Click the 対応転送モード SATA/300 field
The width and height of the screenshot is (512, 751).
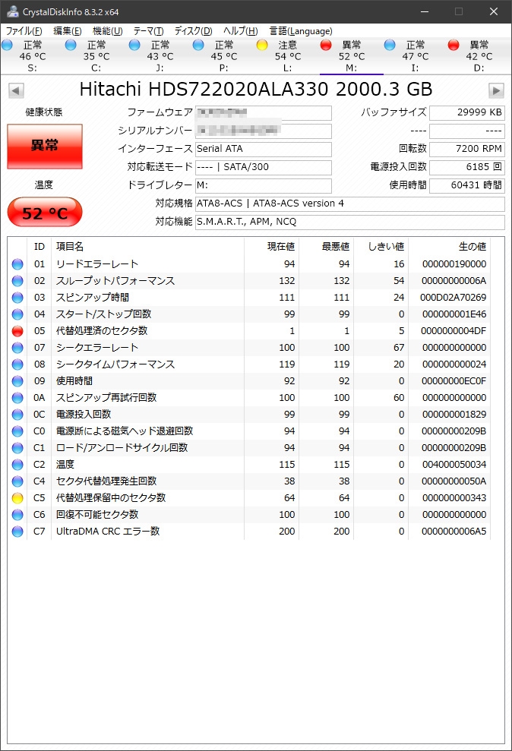coord(264,168)
